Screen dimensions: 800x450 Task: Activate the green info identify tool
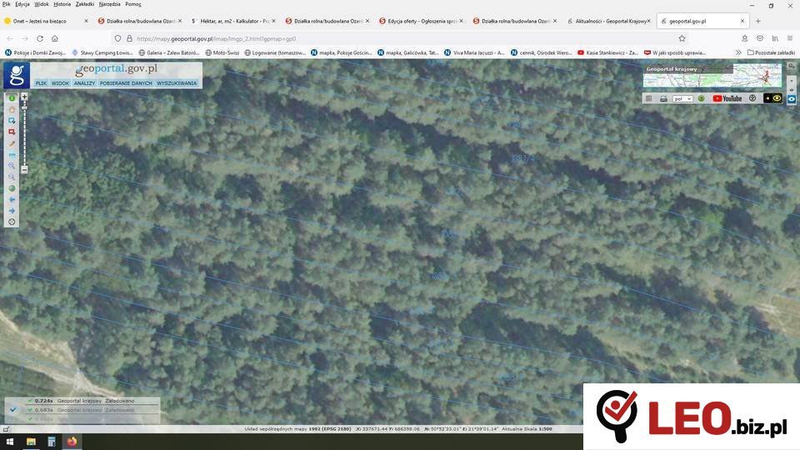(12, 97)
